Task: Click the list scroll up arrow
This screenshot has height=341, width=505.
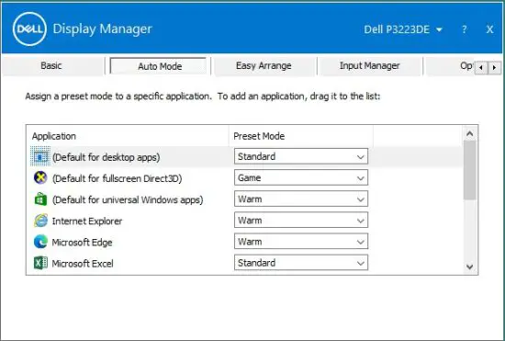Action: (469, 133)
